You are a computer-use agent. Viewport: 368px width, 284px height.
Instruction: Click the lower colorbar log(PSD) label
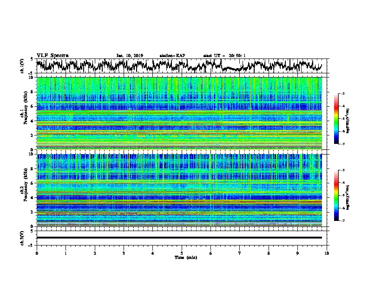pos(348,197)
